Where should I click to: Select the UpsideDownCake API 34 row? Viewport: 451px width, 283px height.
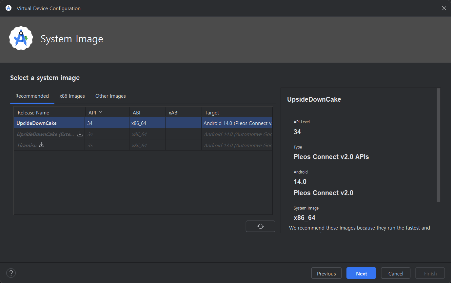tap(143, 123)
